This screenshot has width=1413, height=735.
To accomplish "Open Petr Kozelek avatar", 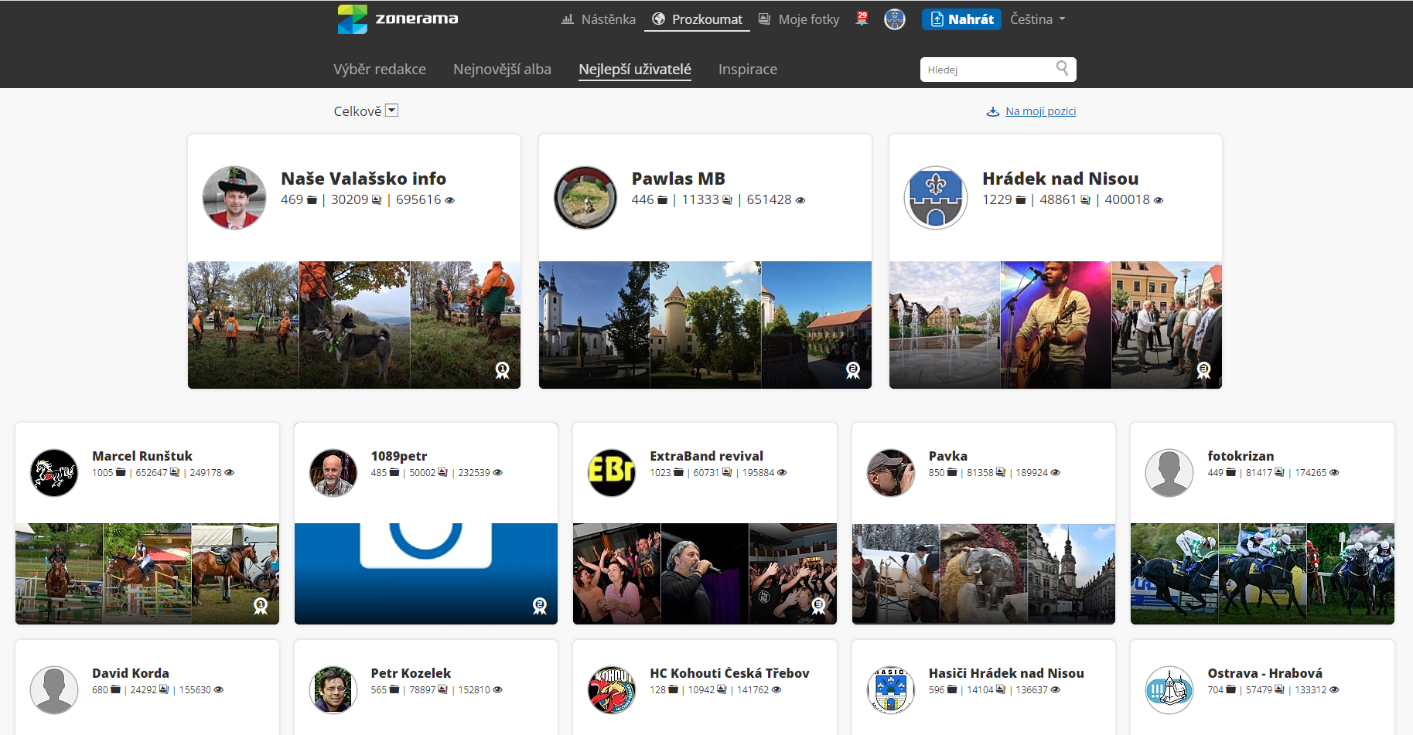I will click(x=333, y=689).
